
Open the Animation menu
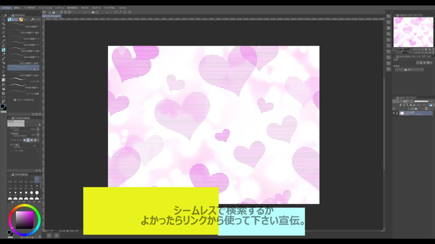point(45,8)
